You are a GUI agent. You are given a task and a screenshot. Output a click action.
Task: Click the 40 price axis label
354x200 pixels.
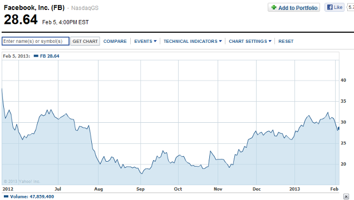point(343,80)
